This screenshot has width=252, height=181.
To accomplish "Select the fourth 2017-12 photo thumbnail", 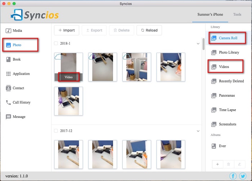I will [x=171, y=154].
